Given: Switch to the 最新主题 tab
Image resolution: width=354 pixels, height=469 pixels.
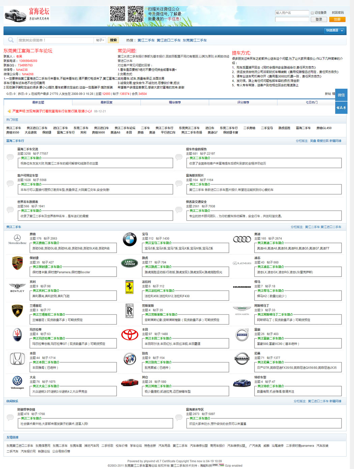Looking at the screenshot, I should click(38, 102).
